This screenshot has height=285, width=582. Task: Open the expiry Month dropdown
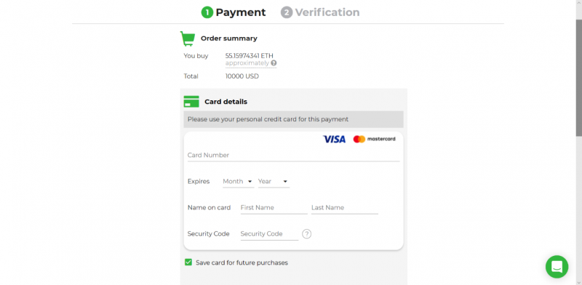click(x=238, y=182)
